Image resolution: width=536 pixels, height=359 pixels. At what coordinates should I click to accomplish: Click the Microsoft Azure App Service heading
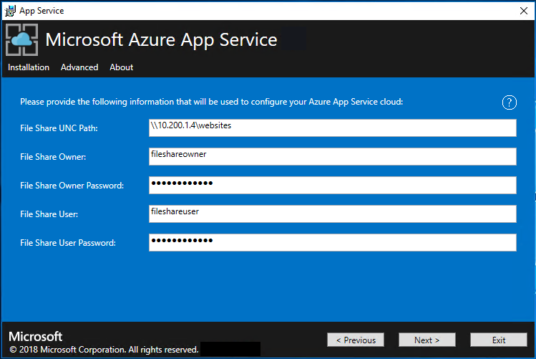161,40
